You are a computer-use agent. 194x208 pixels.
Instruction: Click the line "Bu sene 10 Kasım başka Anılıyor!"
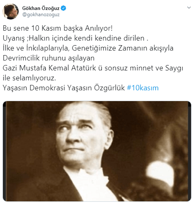(58, 28)
